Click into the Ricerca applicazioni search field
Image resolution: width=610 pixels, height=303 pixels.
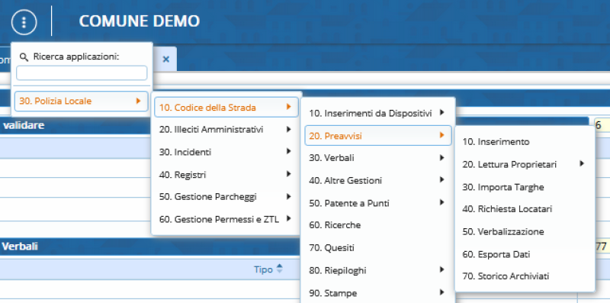coord(82,73)
